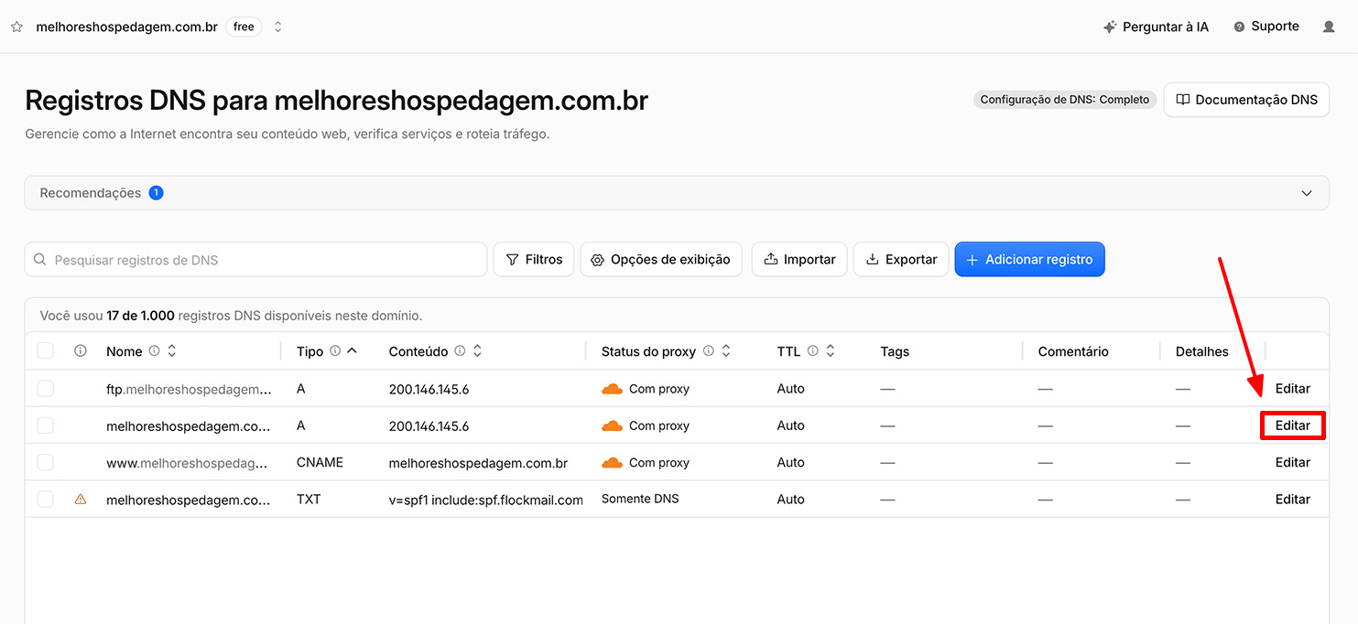Check the A record melhoreshospedagem.co checkbox

coord(46,425)
